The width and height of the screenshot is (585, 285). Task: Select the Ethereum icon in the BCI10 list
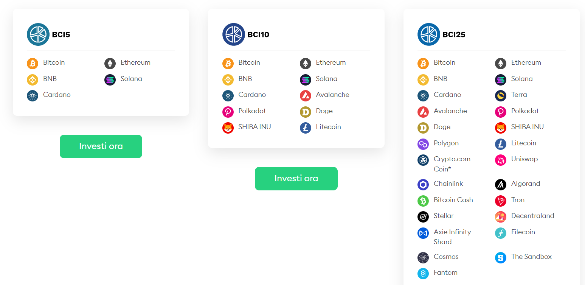click(305, 63)
